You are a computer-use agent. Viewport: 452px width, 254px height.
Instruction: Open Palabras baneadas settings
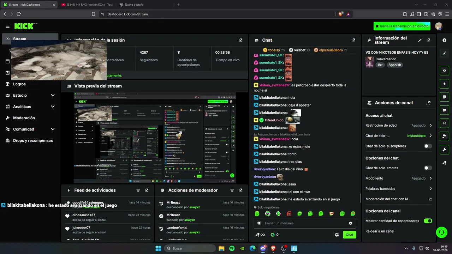tap(399, 188)
